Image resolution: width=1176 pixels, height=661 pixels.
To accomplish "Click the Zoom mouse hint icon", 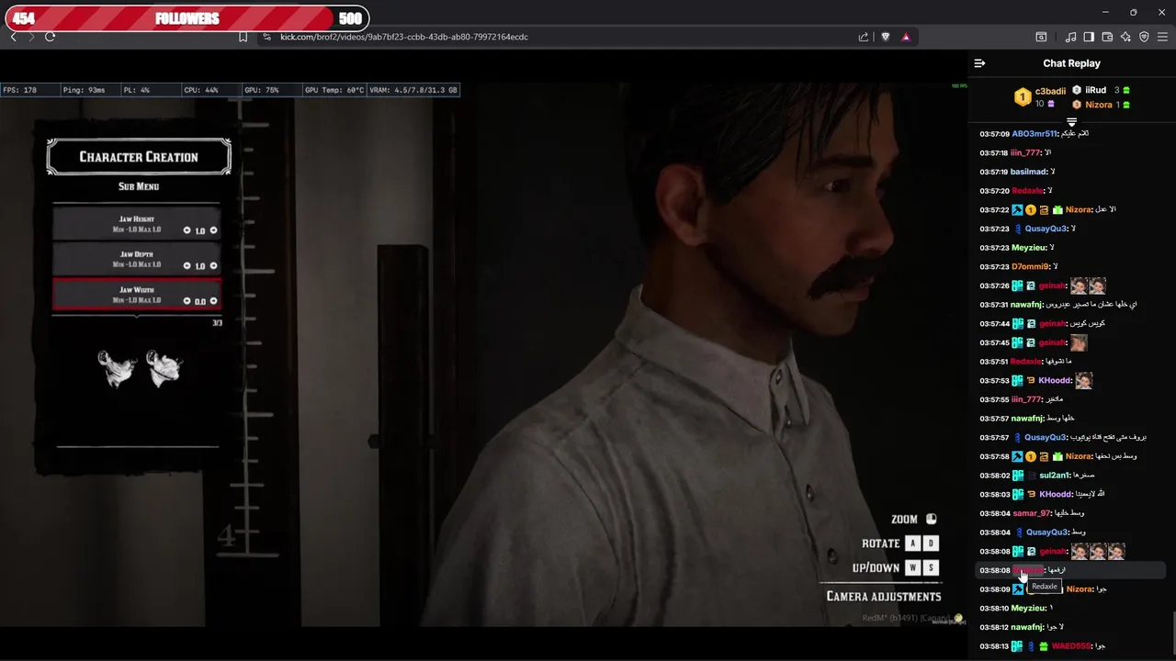I will (931, 519).
